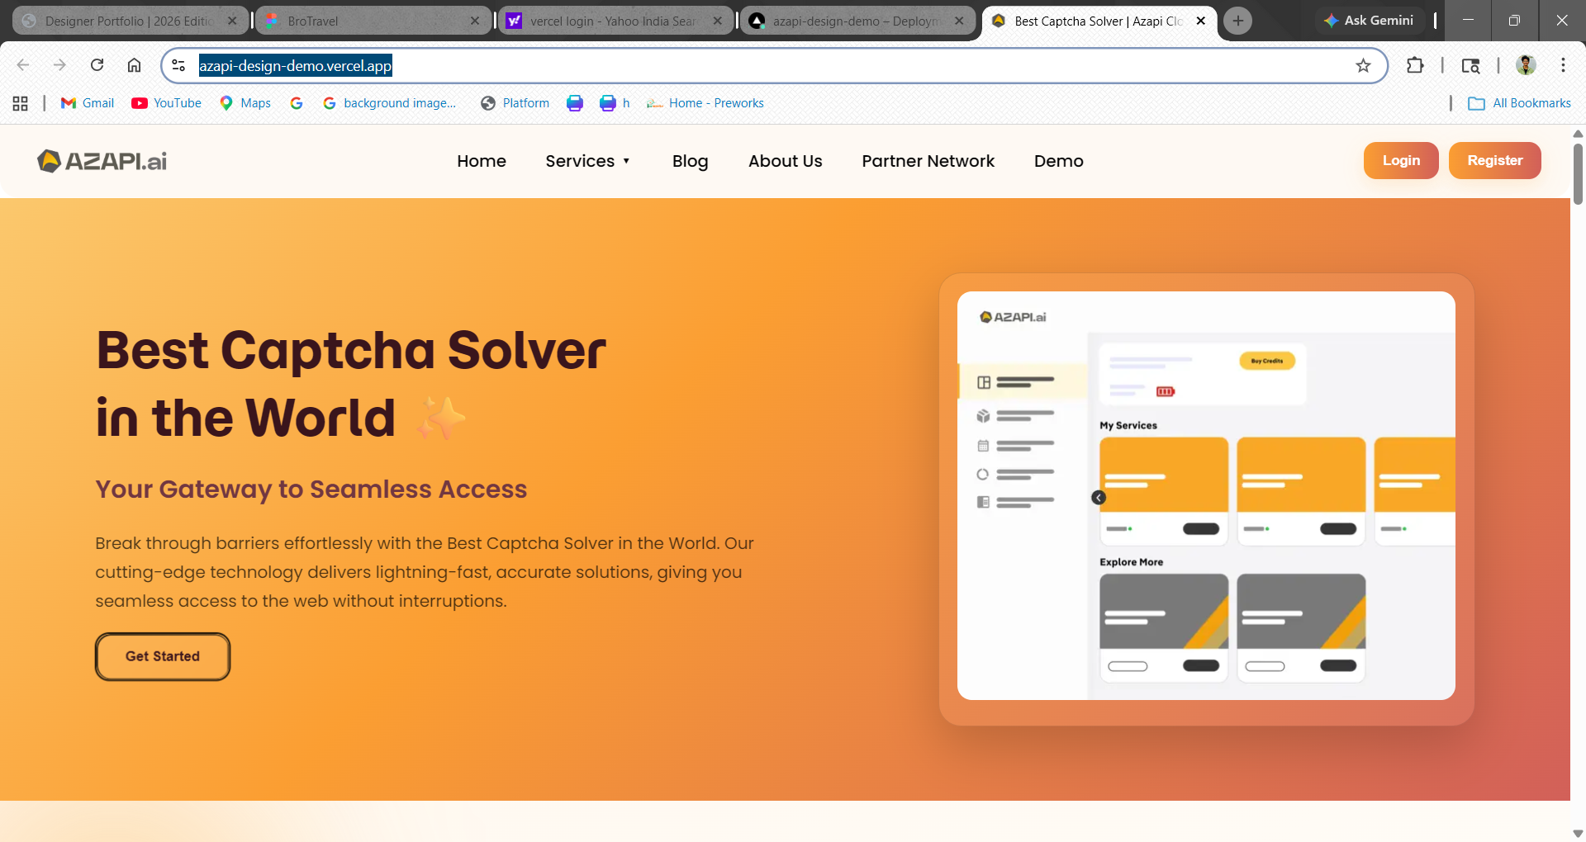Open Partner Network page
The width and height of the screenshot is (1586, 842).
(928, 161)
